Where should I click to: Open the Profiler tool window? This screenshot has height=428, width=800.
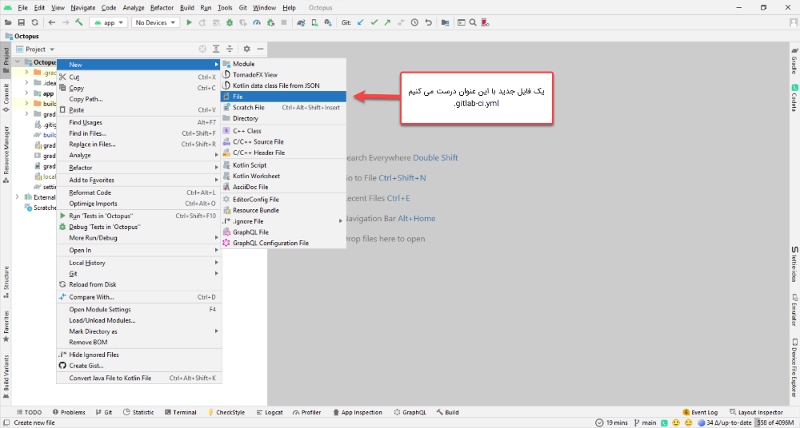[x=306, y=412]
